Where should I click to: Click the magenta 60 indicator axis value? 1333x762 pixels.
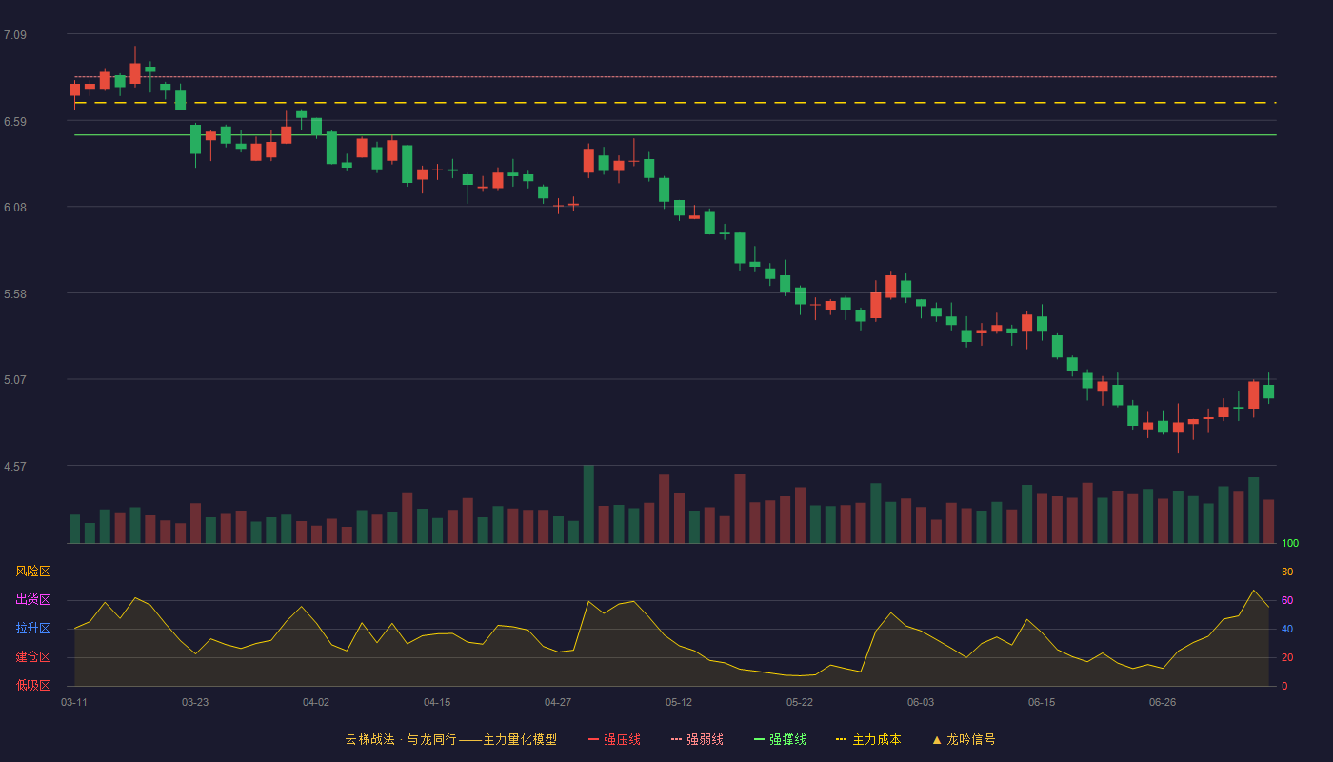coord(1287,600)
